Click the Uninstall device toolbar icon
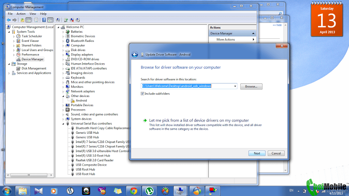 pyautogui.click(x=72, y=20)
